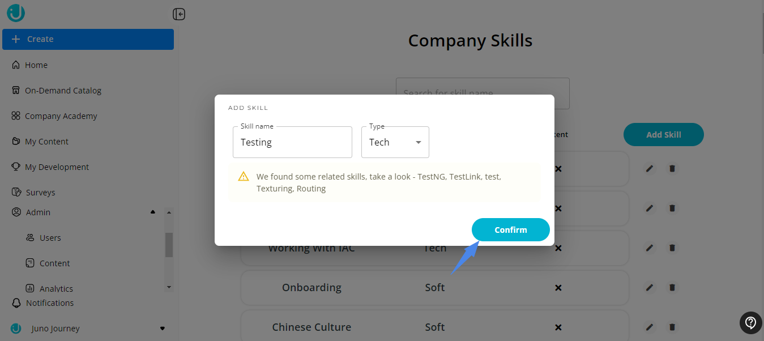Open the help question mark icon
The image size is (764, 341).
(750, 323)
